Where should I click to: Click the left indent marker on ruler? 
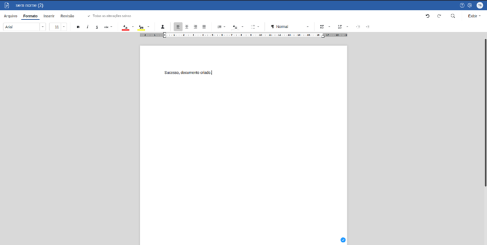165,35
